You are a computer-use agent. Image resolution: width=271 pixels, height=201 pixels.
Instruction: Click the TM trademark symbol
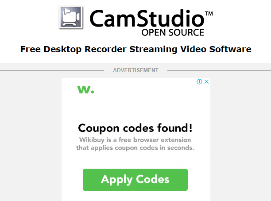tap(209, 13)
